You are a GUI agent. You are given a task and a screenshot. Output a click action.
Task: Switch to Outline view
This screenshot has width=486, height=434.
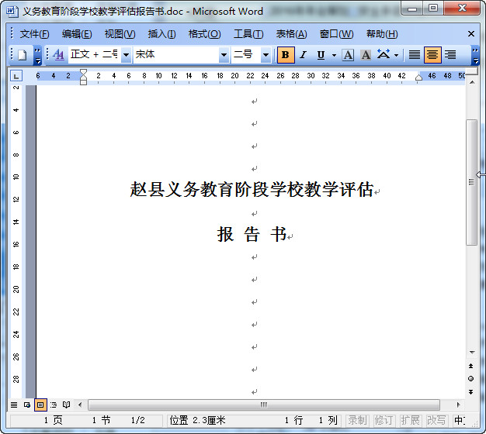click(54, 405)
